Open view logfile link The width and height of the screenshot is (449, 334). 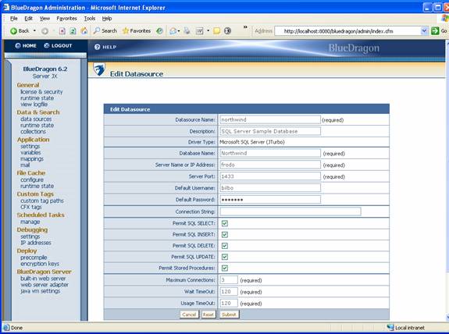tap(34, 104)
